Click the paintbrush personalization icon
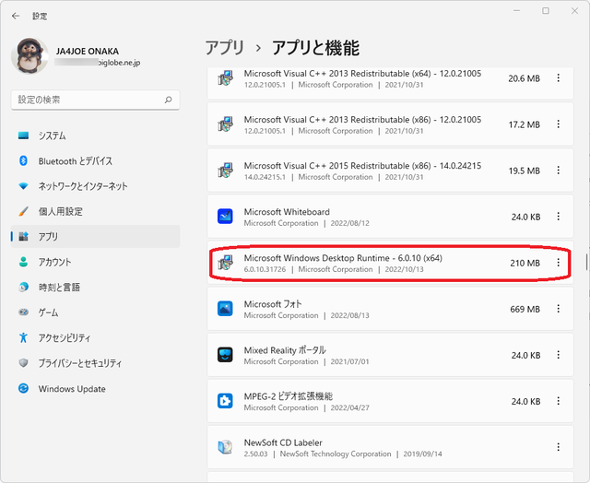 23,211
